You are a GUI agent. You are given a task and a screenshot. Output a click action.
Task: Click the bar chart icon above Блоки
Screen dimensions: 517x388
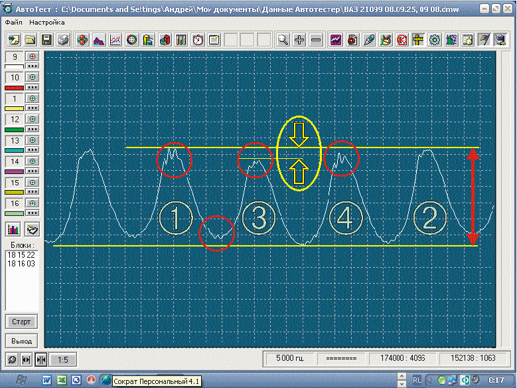(x=13, y=229)
